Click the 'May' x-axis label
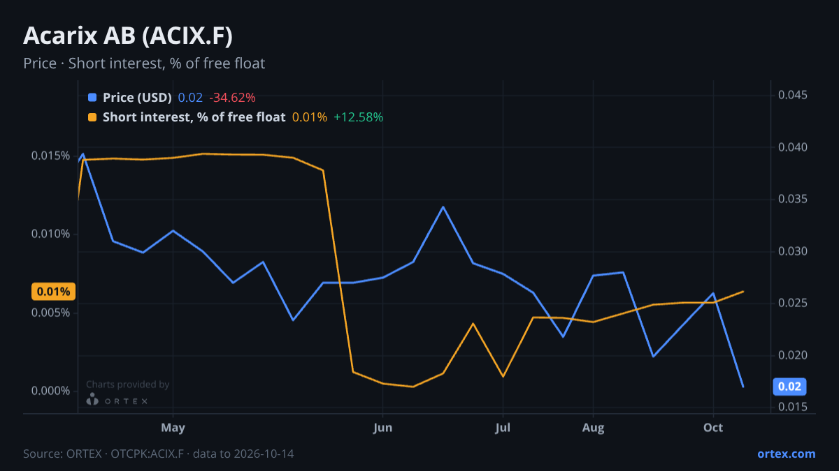Viewport: 839px width, 471px height. point(173,427)
